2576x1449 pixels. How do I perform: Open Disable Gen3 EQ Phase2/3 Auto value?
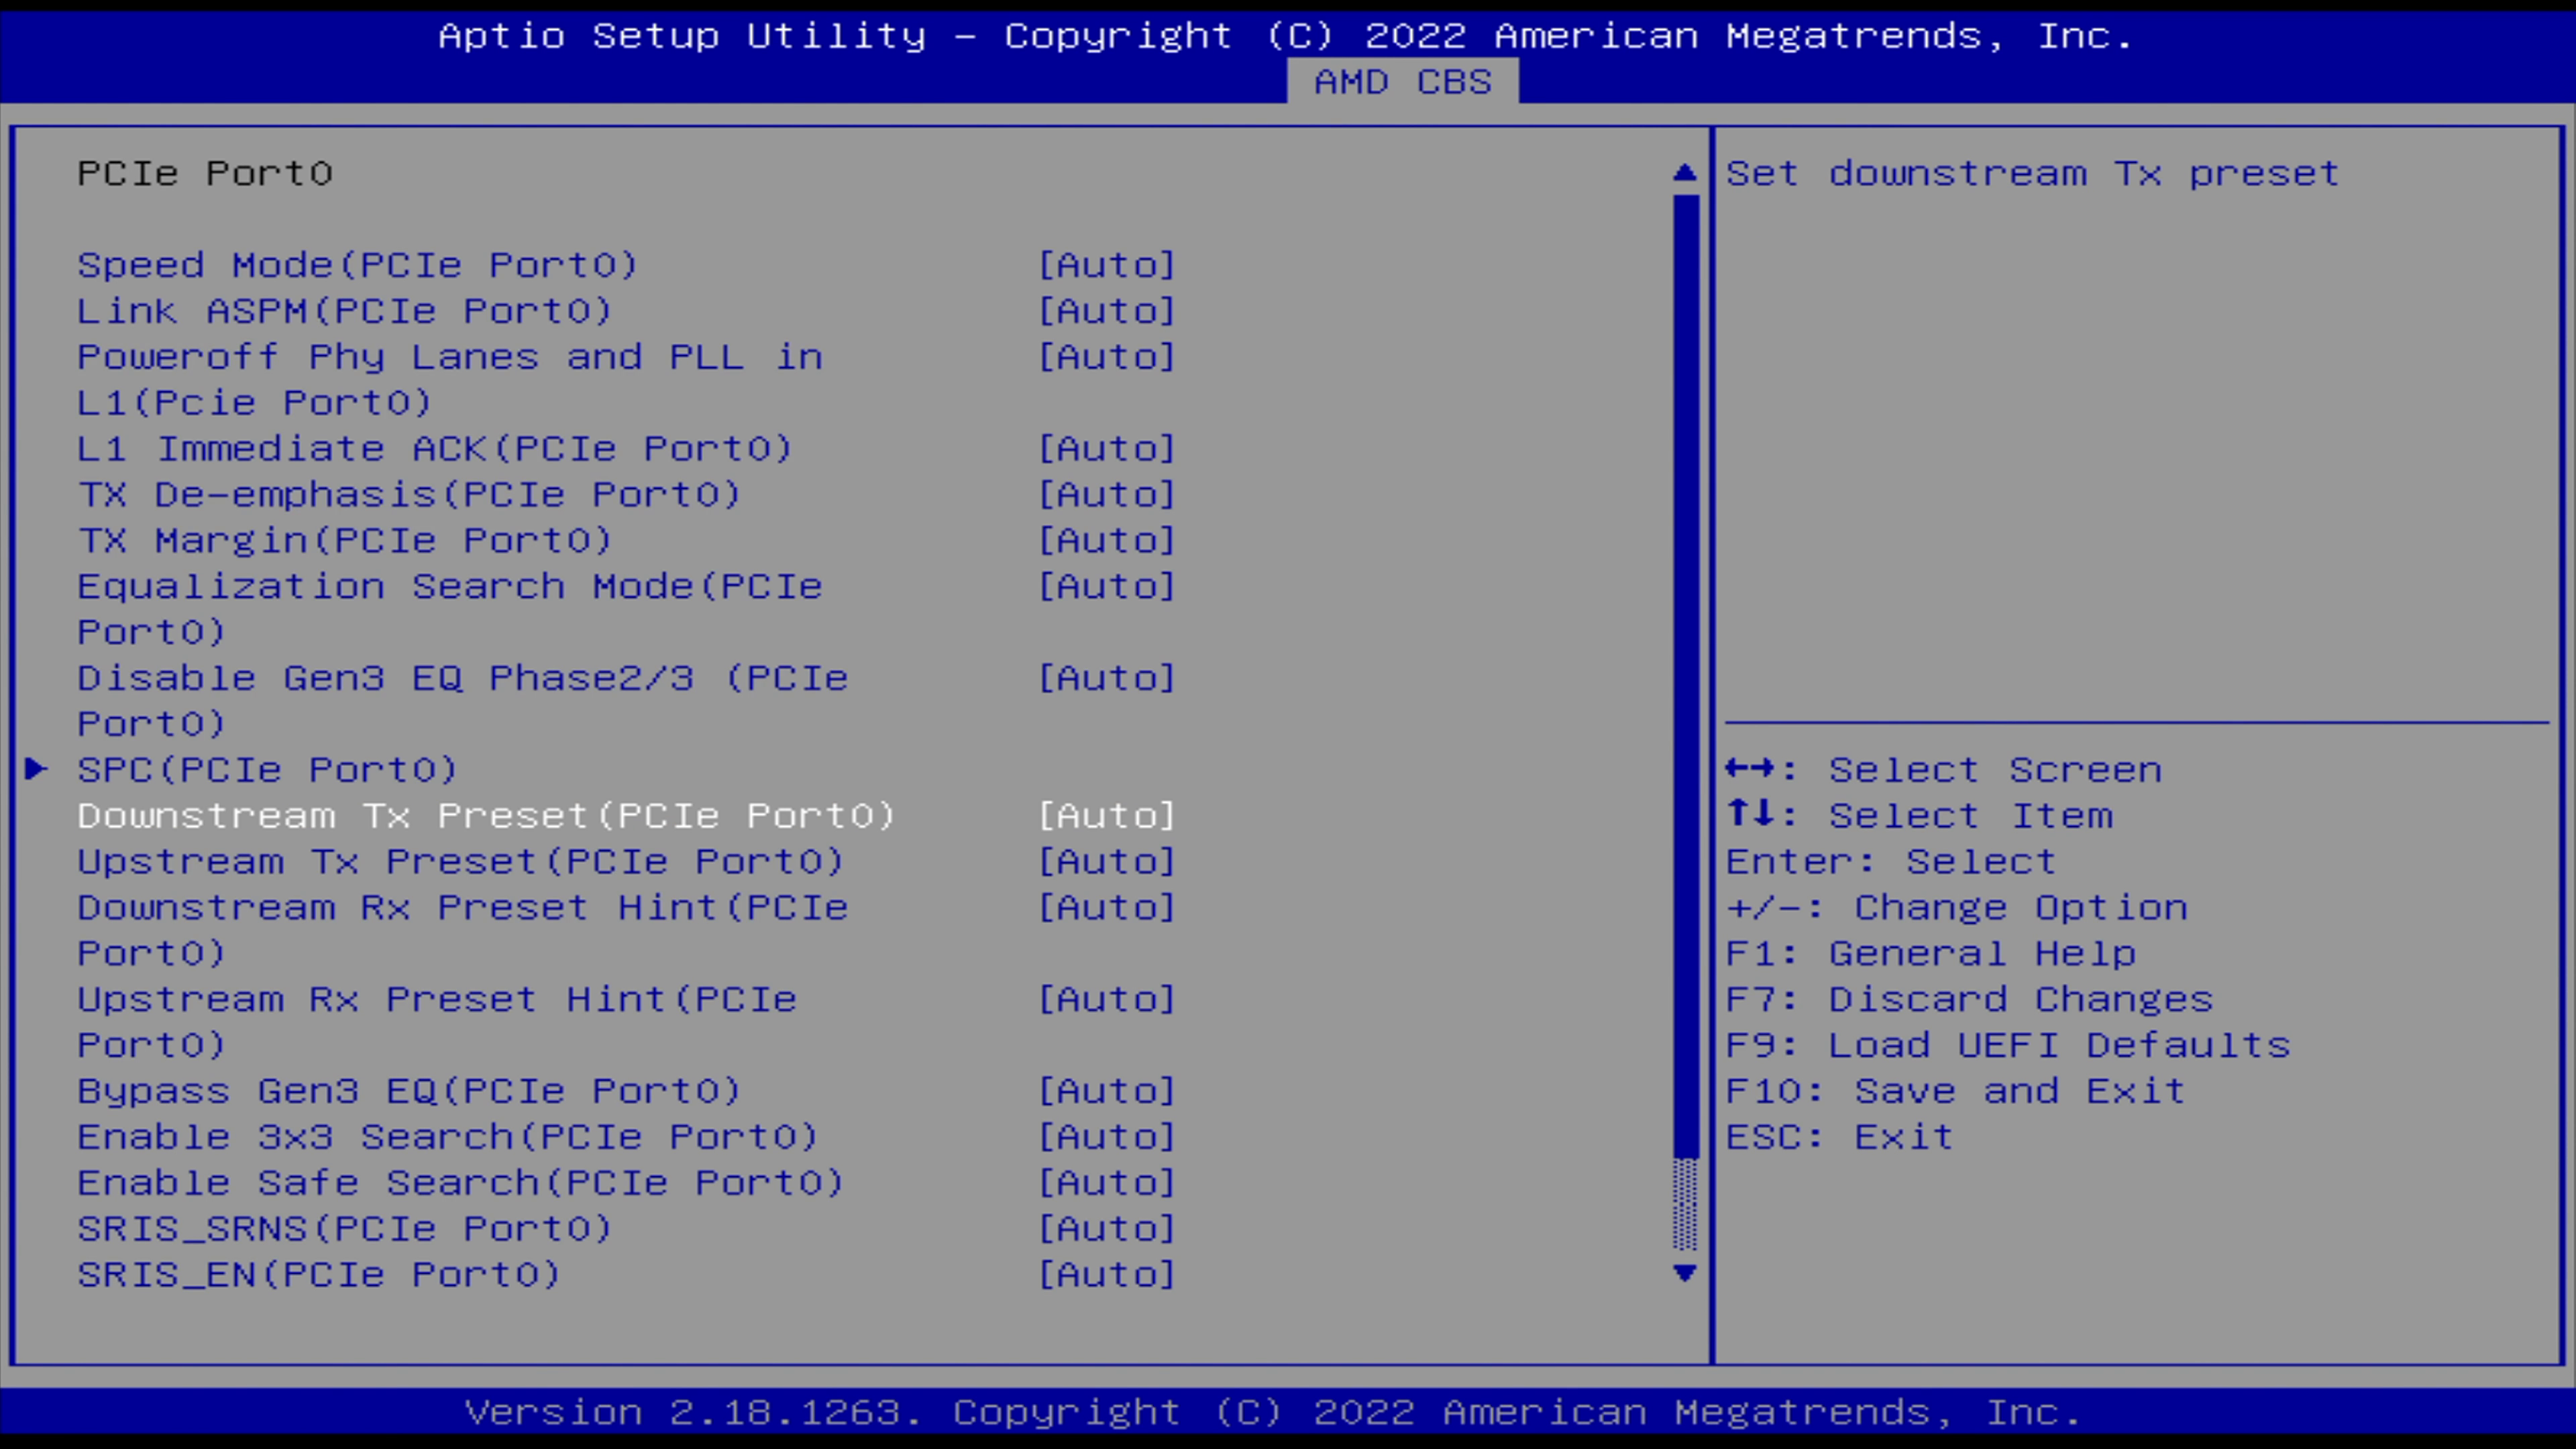[x=1107, y=679]
